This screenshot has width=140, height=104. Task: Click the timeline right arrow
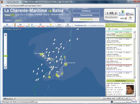point(104,98)
